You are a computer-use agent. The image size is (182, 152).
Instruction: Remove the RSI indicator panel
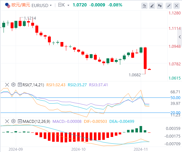[x=7, y=85]
